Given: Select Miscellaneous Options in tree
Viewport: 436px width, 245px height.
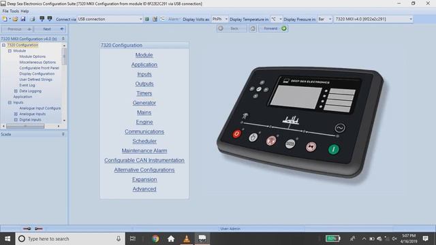Looking at the screenshot, I should 37,62.
